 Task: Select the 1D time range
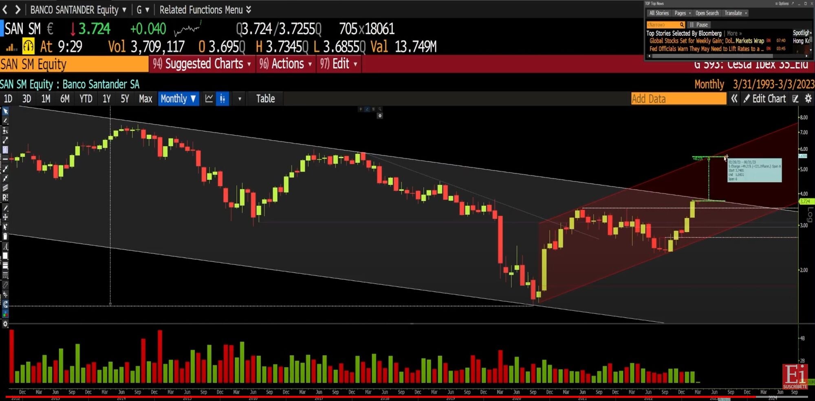[x=8, y=99]
